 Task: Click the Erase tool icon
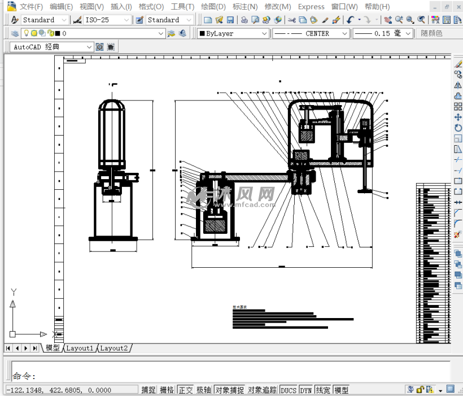[458, 64]
